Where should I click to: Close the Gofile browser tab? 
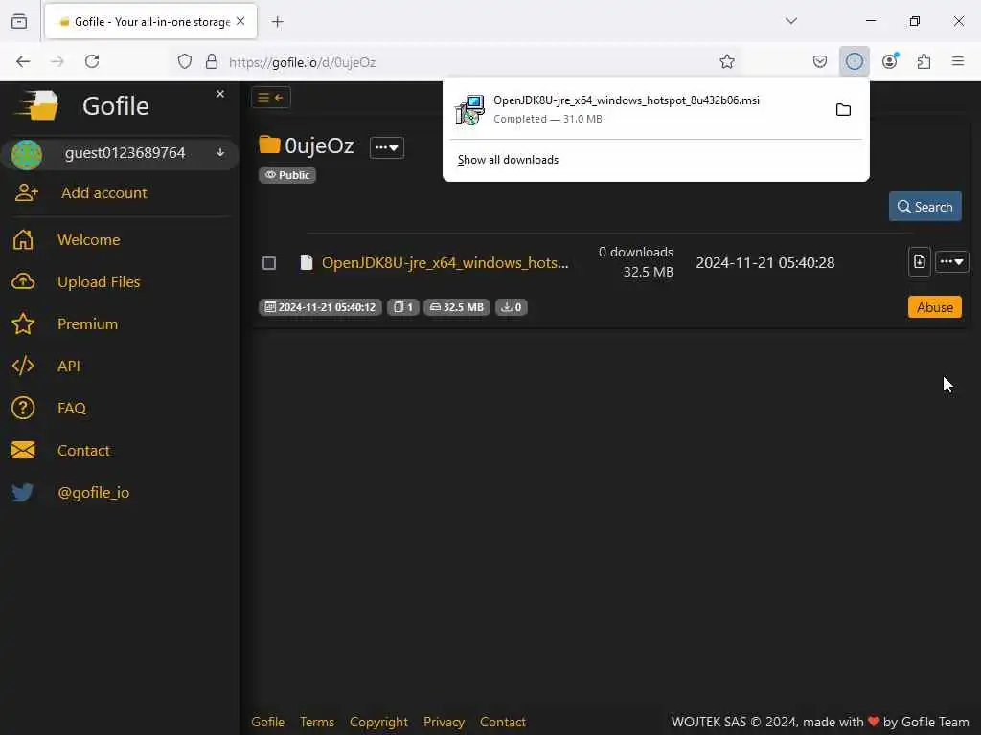[240, 21]
